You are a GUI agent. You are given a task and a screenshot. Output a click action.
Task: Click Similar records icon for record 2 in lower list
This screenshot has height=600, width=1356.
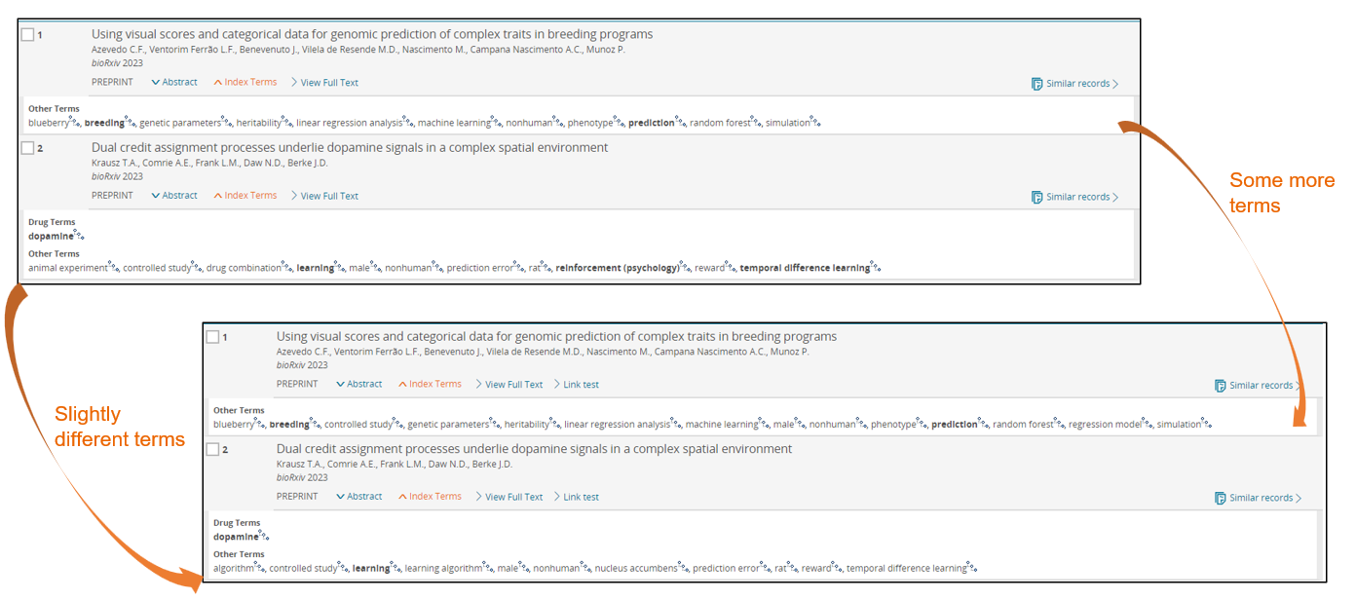pos(1220,498)
